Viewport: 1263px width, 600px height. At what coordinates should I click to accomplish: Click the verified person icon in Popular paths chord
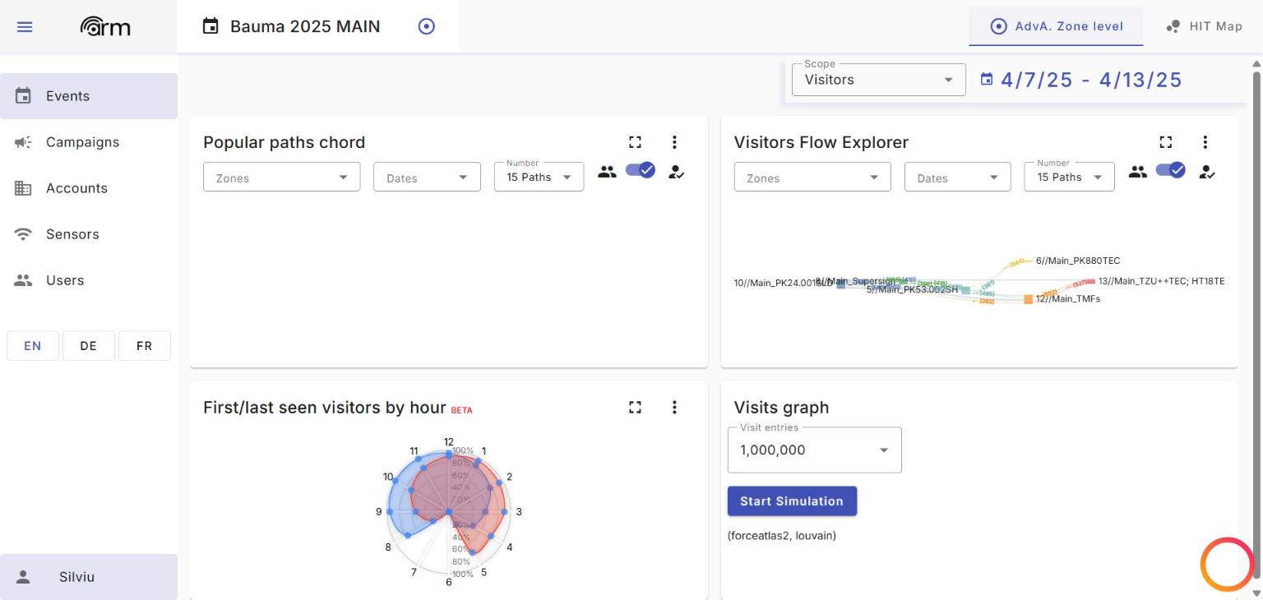677,172
